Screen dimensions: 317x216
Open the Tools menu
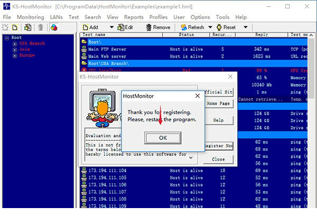click(222, 17)
